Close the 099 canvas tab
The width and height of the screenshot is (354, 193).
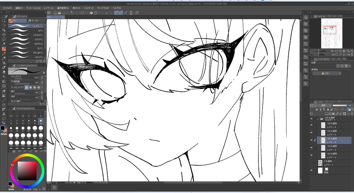tap(62, 17)
